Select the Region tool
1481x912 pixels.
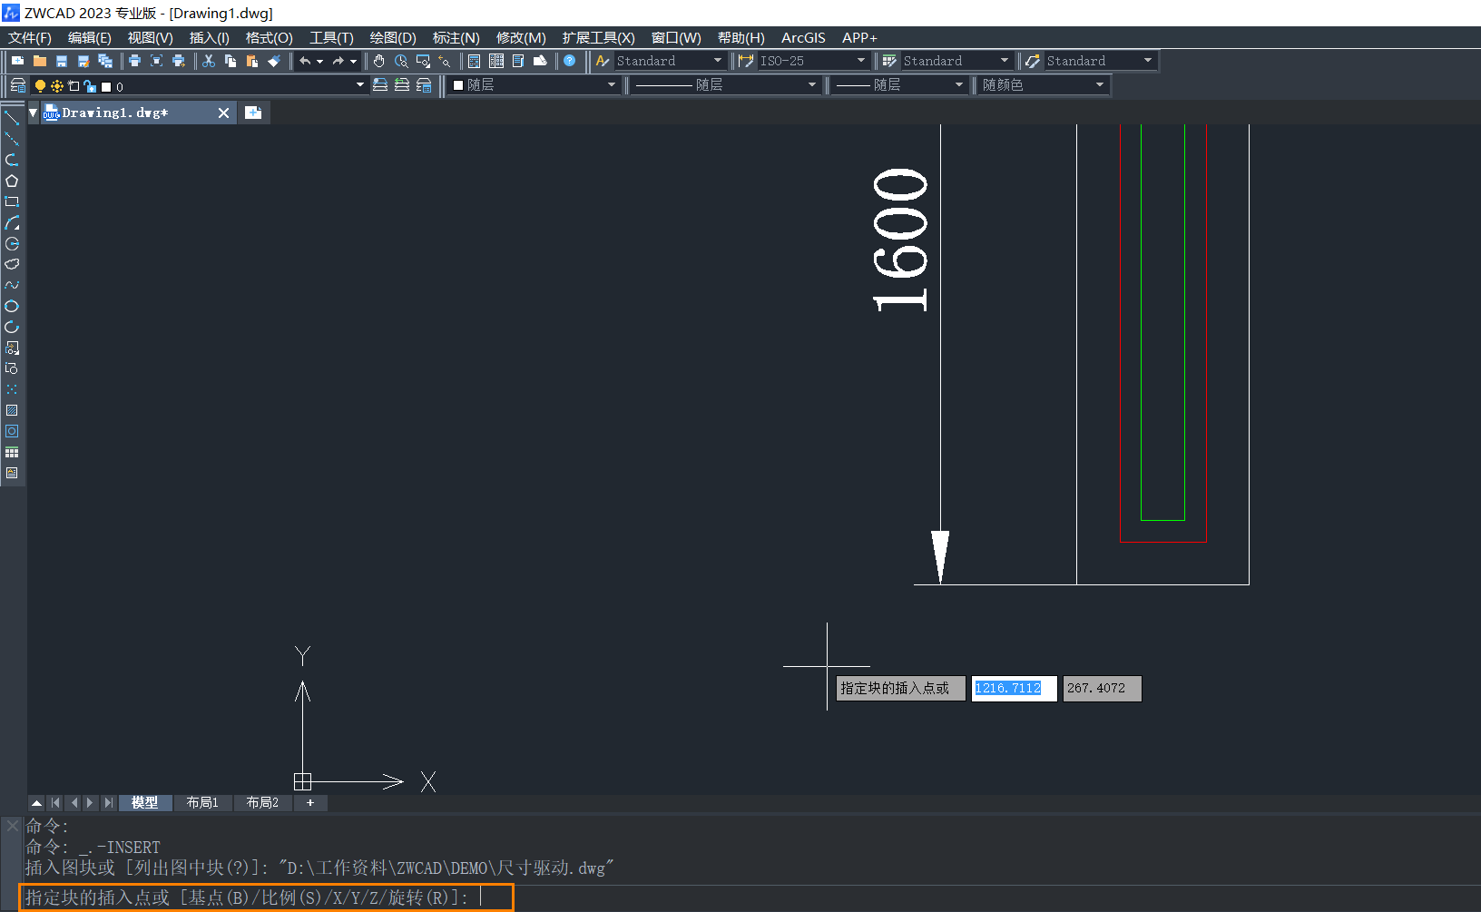click(12, 431)
